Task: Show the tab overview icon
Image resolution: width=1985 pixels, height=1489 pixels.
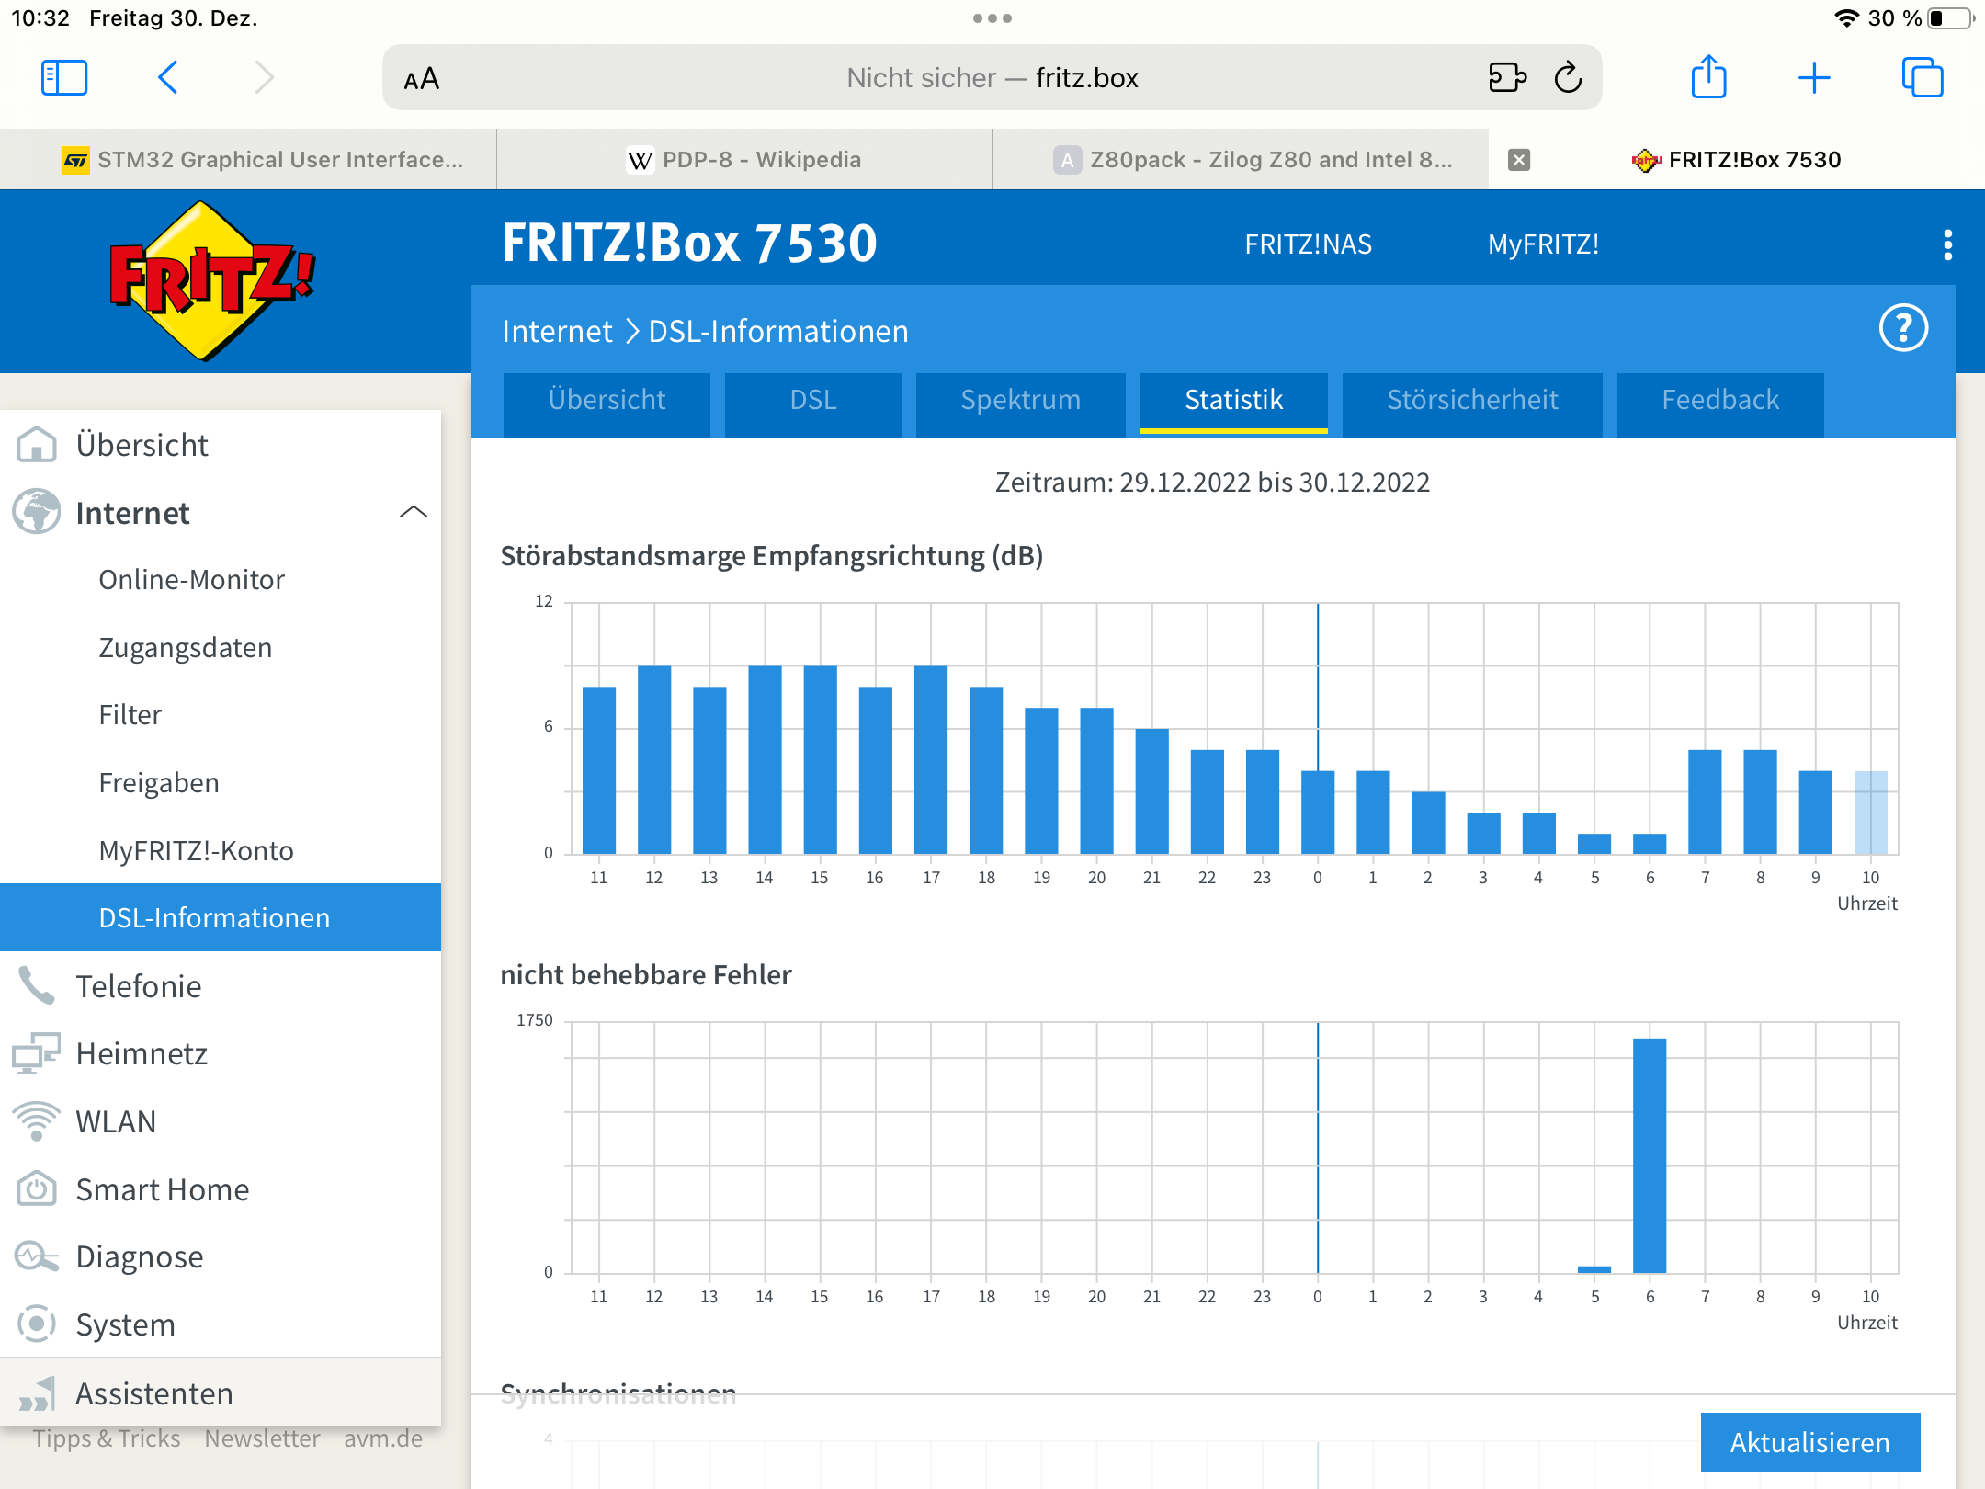Action: click(1922, 78)
